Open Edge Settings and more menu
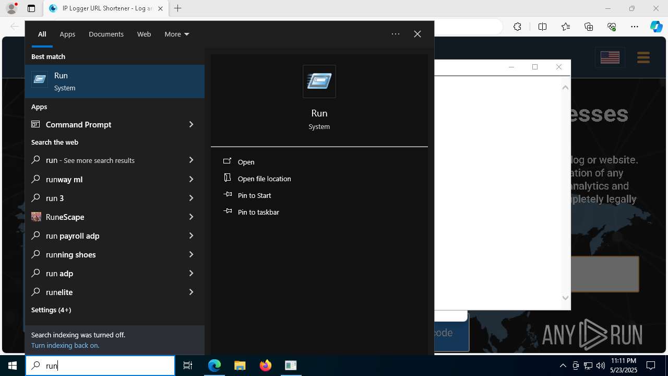 [x=635, y=27]
